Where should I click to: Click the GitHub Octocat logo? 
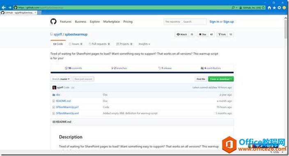[x=53, y=22]
